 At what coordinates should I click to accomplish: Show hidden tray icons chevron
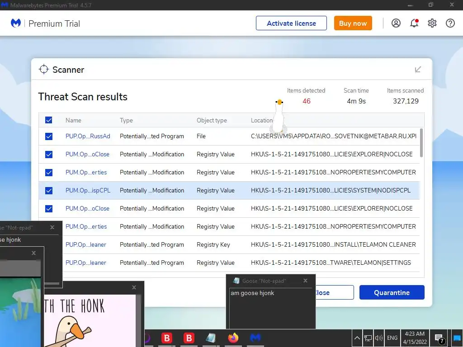tap(357, 338)
